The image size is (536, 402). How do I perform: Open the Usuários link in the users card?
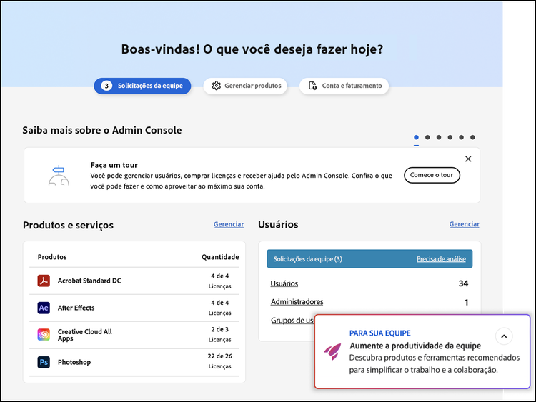(284, 283)
